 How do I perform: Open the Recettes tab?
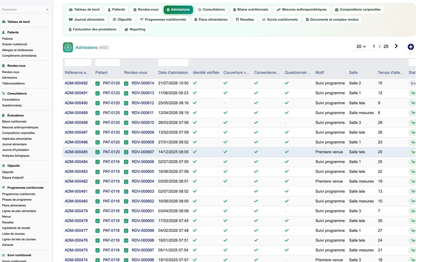245,20
